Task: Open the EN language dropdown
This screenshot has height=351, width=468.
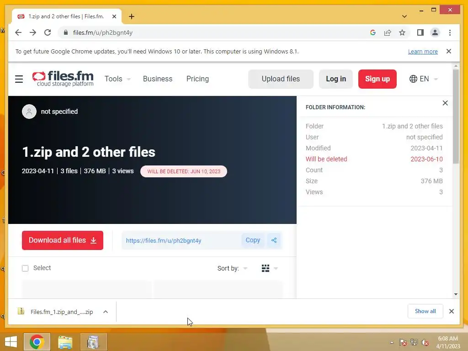Action: tap(424, 79)
